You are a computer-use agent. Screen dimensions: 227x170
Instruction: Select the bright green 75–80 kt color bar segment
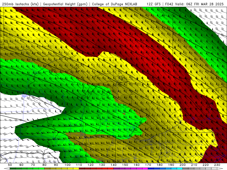click(x=41, y=169)
